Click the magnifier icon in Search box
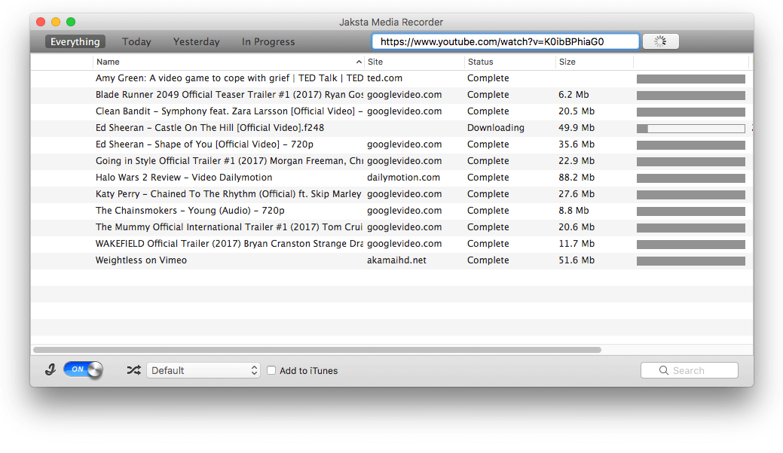 point(664,370)
